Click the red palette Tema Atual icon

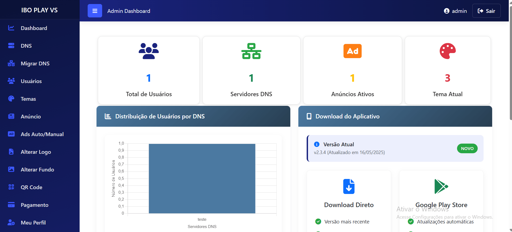[447, 51]
